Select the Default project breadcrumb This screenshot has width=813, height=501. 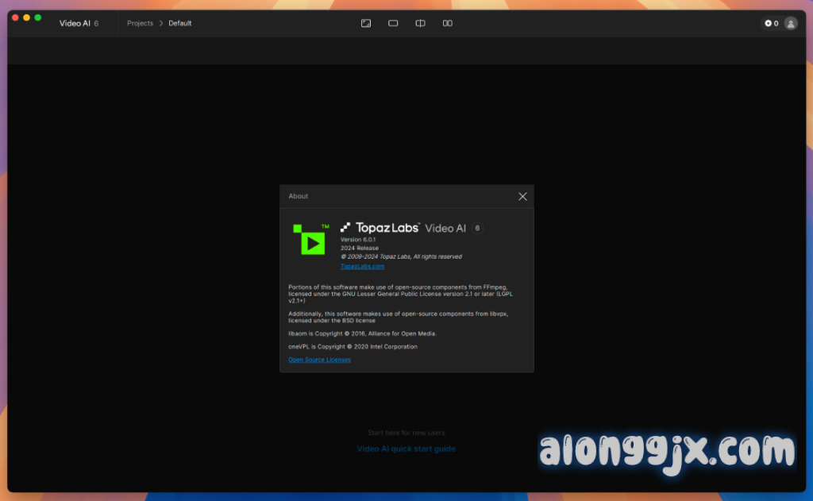(179, 23)
